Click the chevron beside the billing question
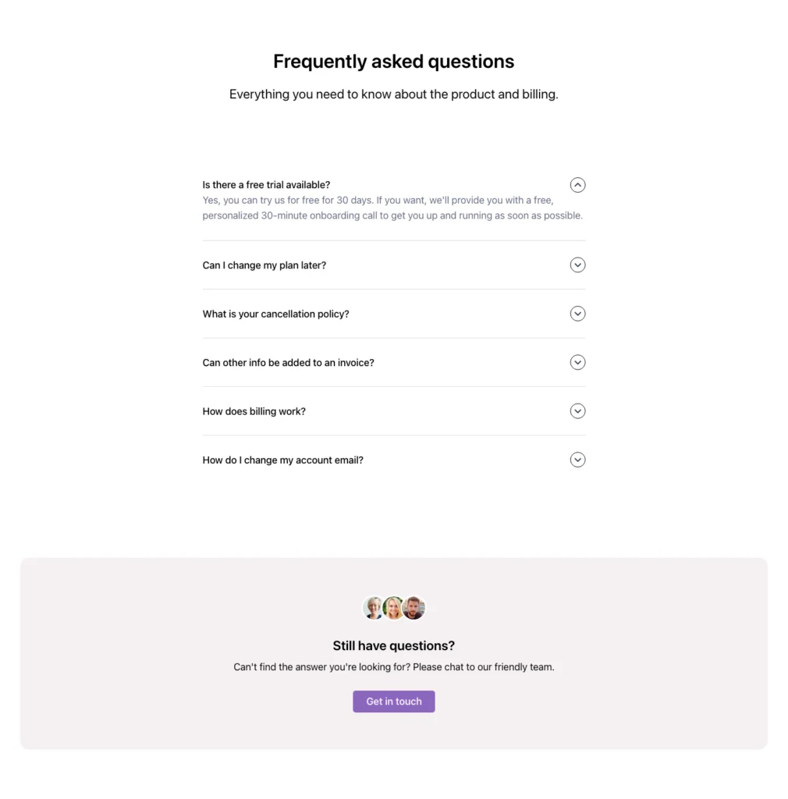 tap(577, 410)
